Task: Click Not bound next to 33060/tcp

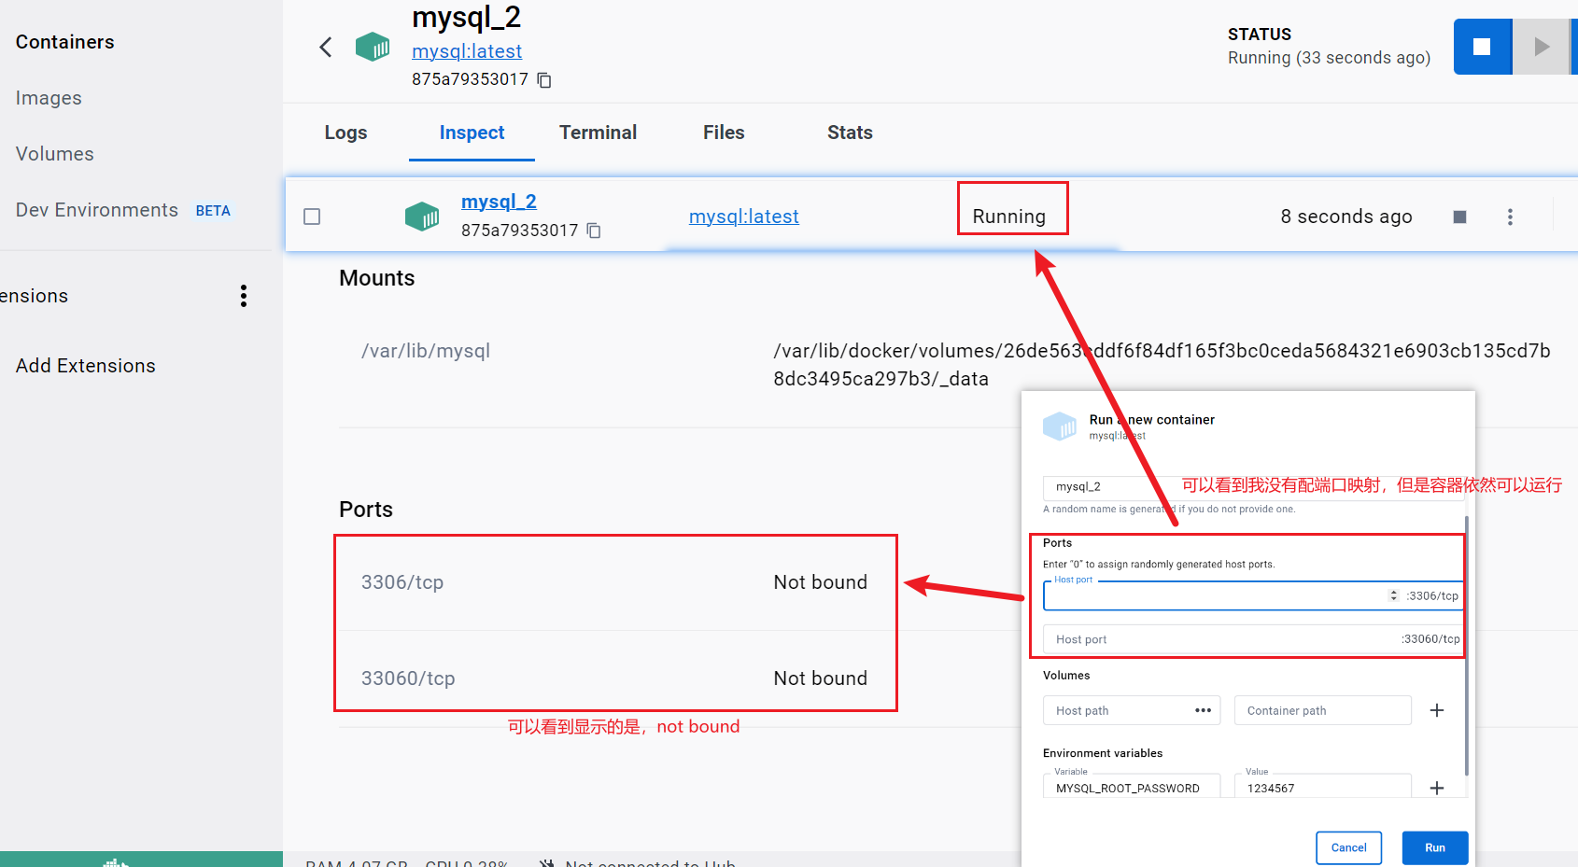Action: tap(820, 678)
